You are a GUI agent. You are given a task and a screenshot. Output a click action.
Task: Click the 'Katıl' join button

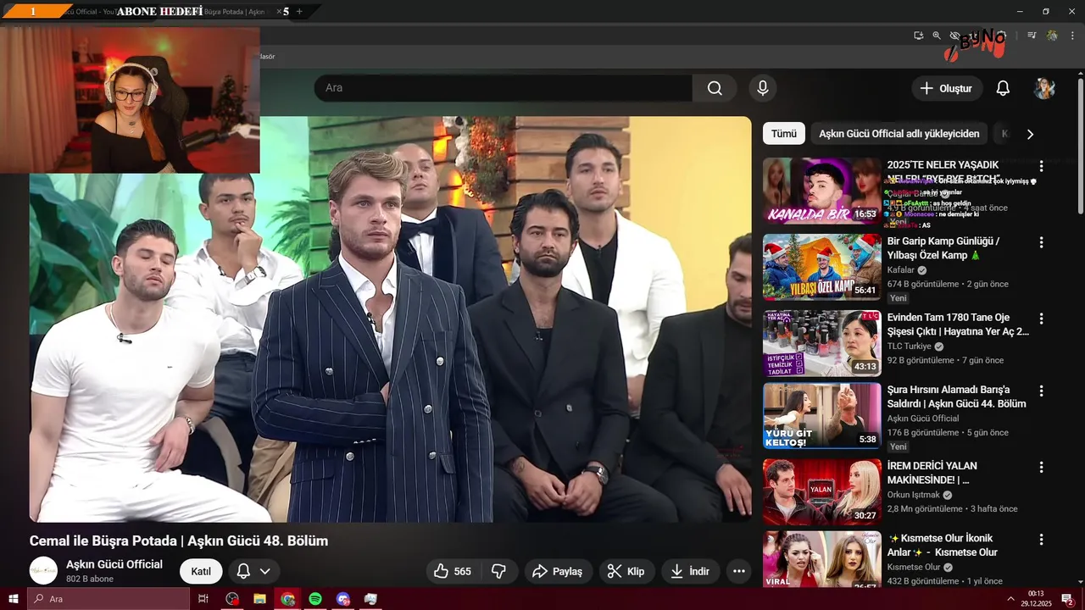[201, 571]
